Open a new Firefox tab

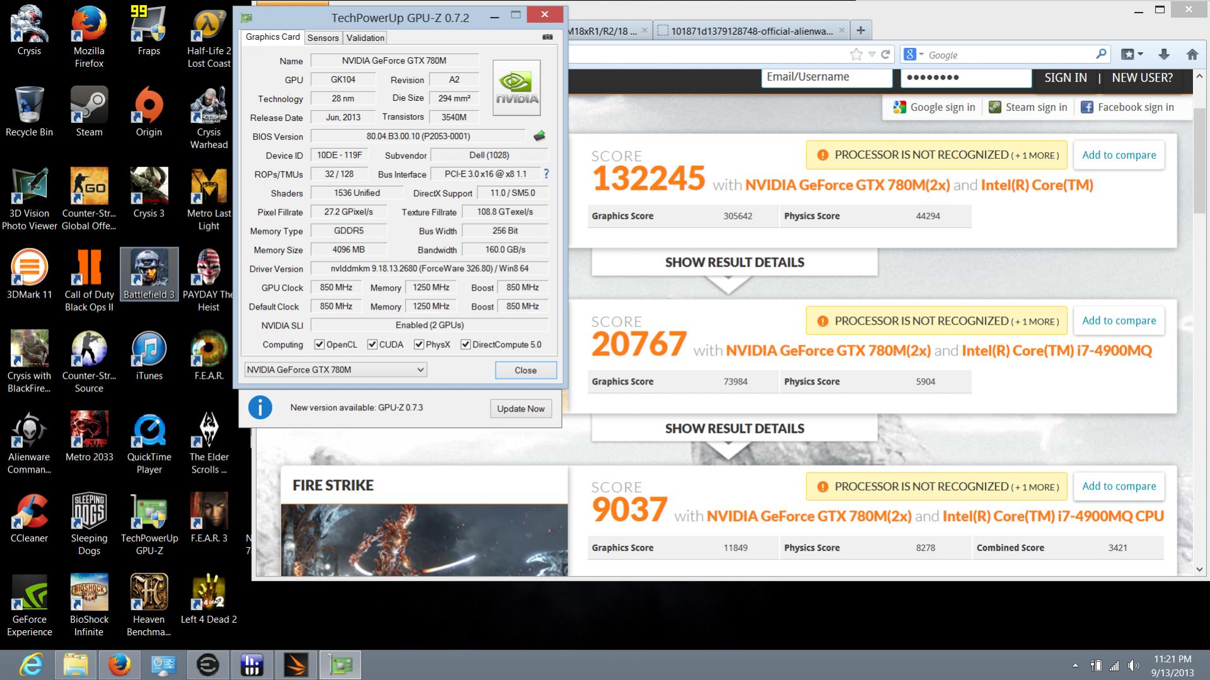(861, 30)
